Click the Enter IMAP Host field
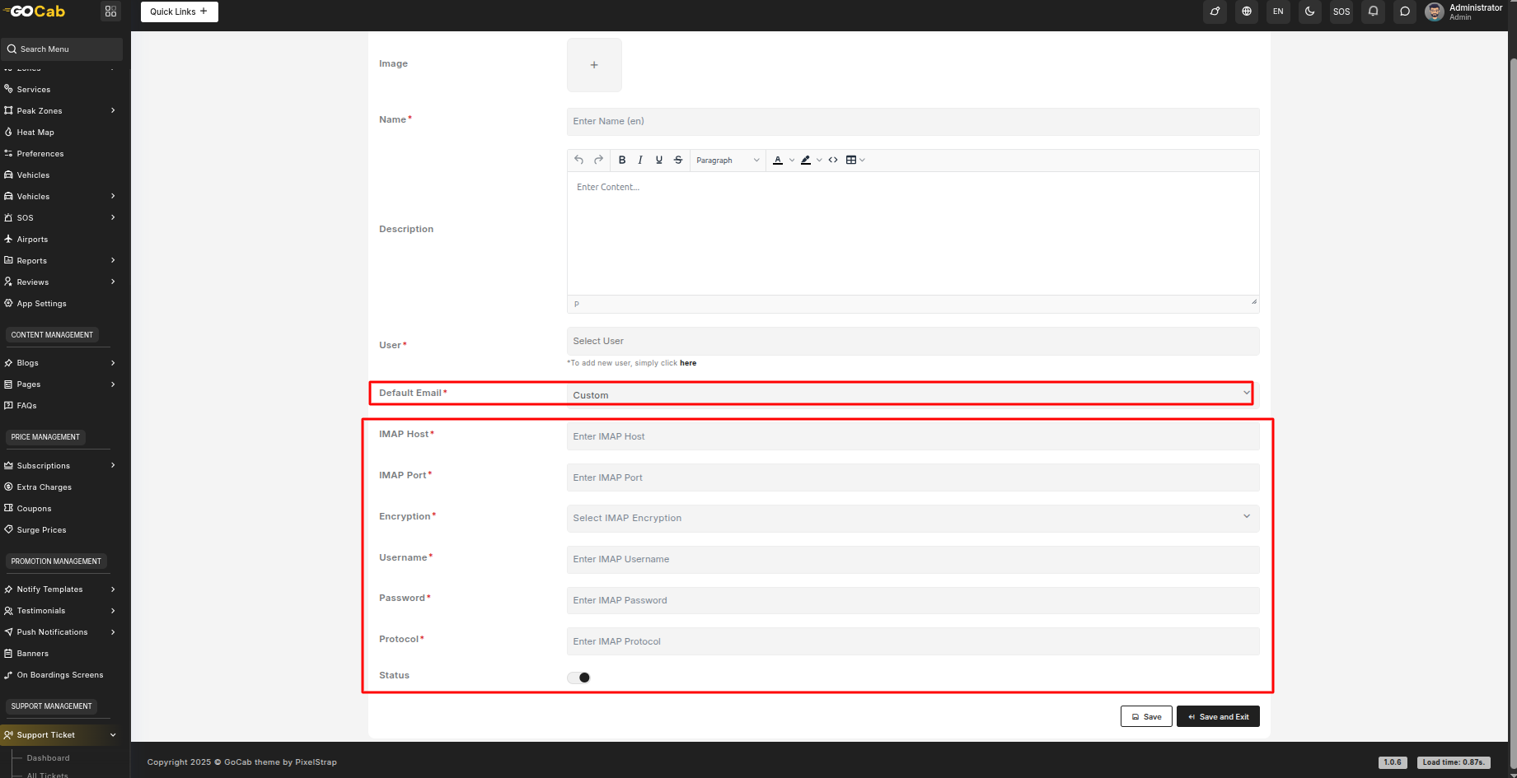The width and height of the screenshot is (1517, 778). (x=912, y=436)
